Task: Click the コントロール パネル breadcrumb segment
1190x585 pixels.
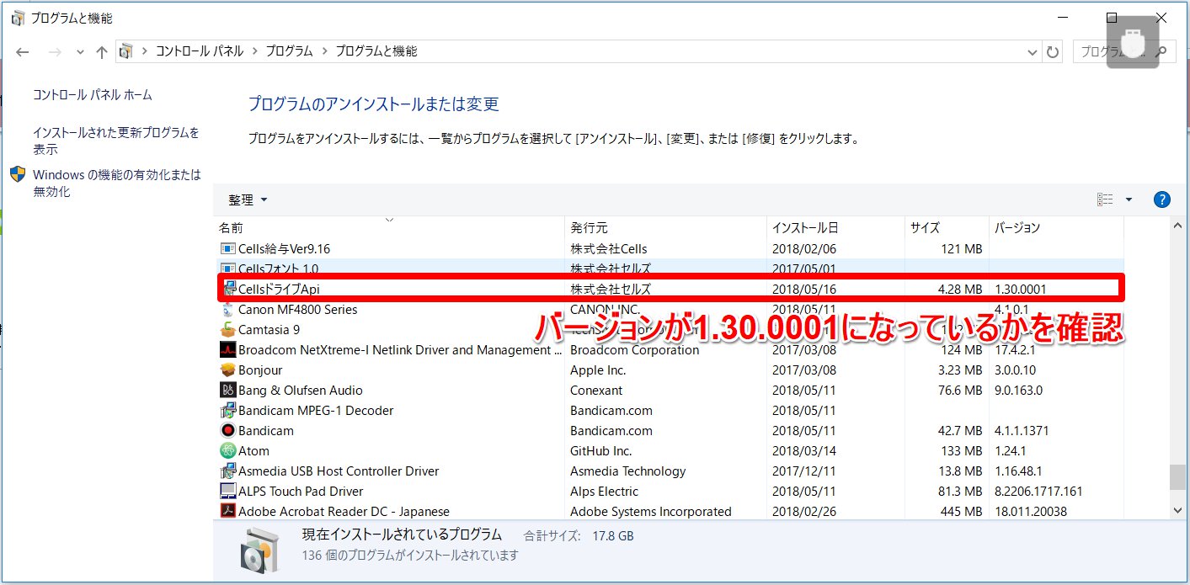Action: 200,51
